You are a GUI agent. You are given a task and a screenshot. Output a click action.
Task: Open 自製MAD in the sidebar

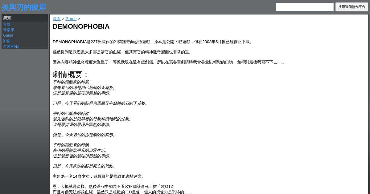click(11, 46)
